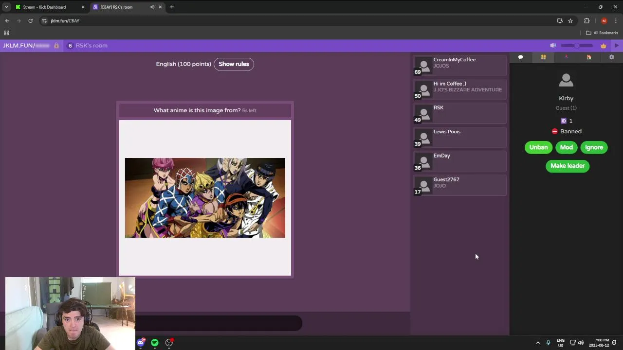The width and height of the screenshot is (623, 350).
Task: Unban the player Kirby
Action: 538,147
